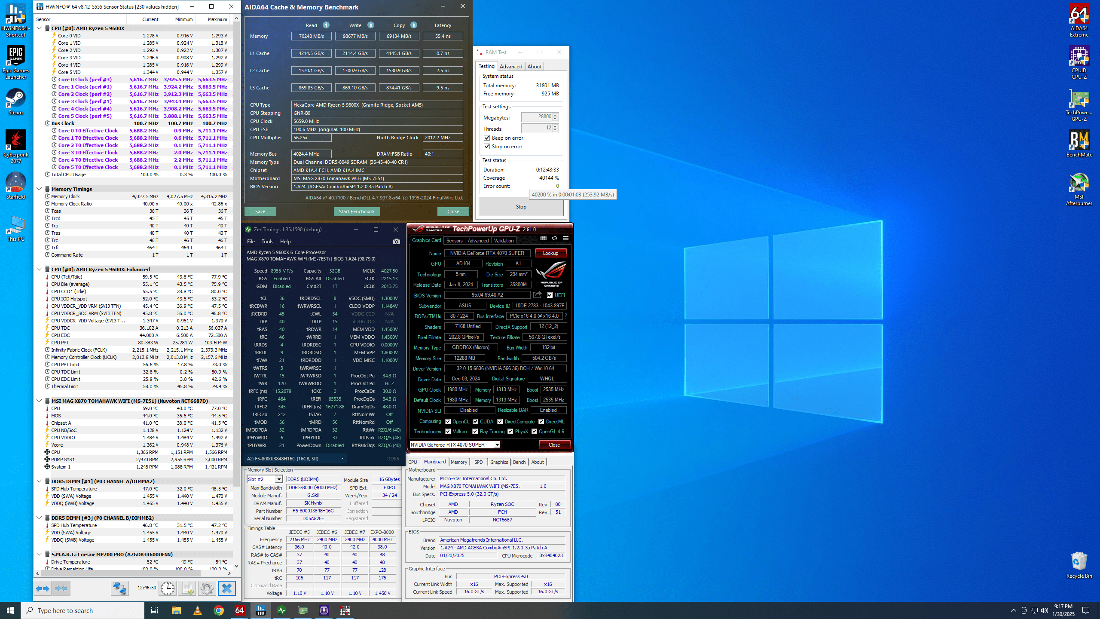This screenshot has height=619, width=1100.
Task: Switch to GPU-Z Sensors tab
Action: (x=454, y=241)
